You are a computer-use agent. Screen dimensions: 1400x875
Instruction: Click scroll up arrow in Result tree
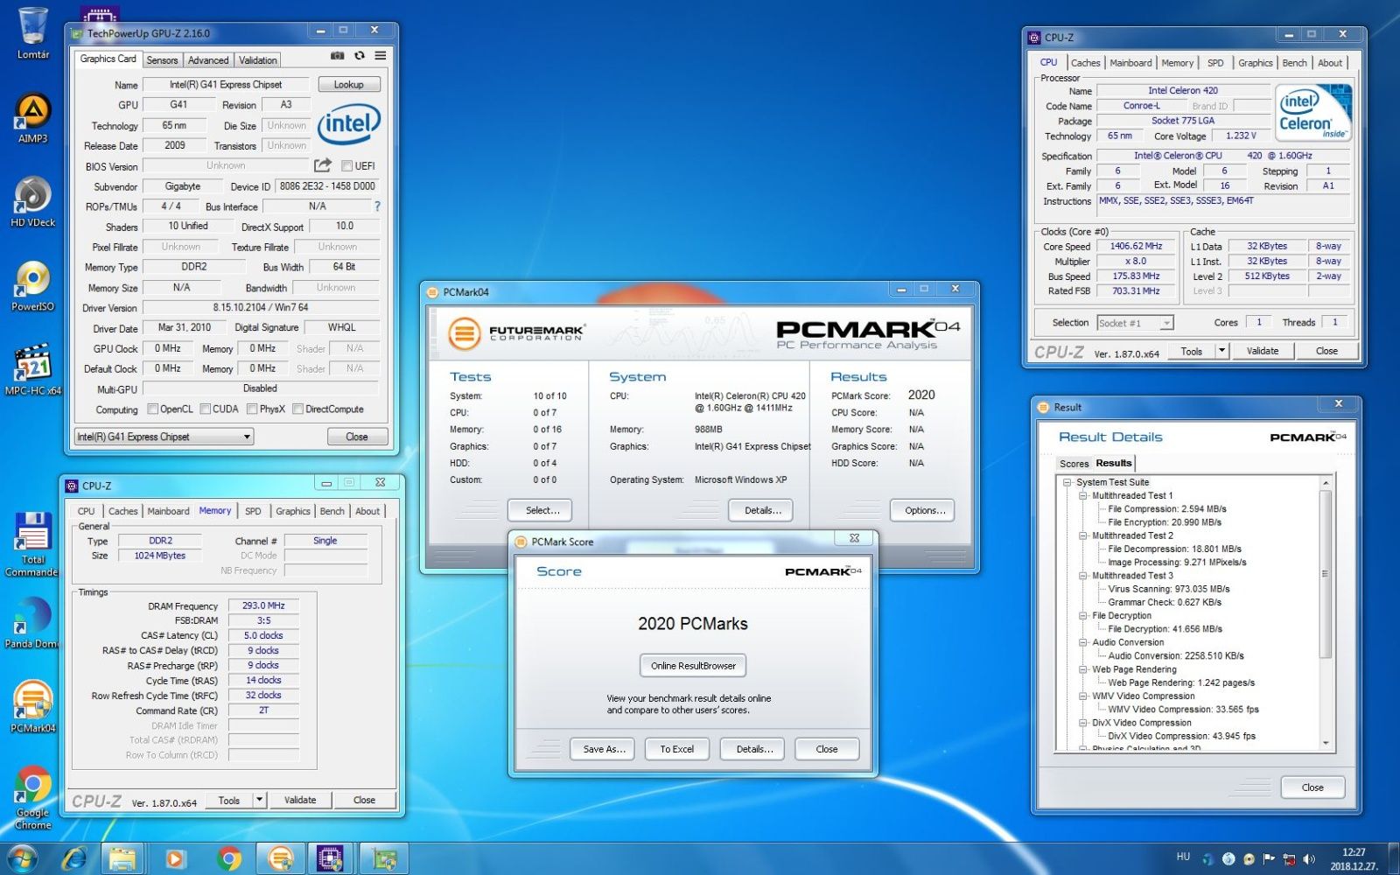[1325, 483]
